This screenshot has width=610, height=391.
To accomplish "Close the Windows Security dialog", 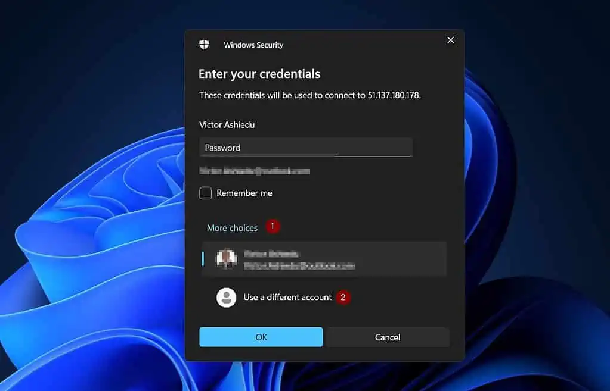I will coord(450,40).
